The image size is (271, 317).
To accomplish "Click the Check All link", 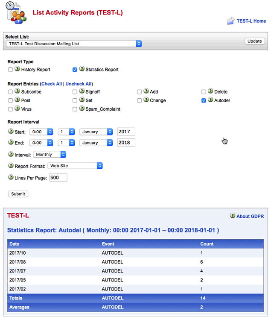I will coord(52,84).
